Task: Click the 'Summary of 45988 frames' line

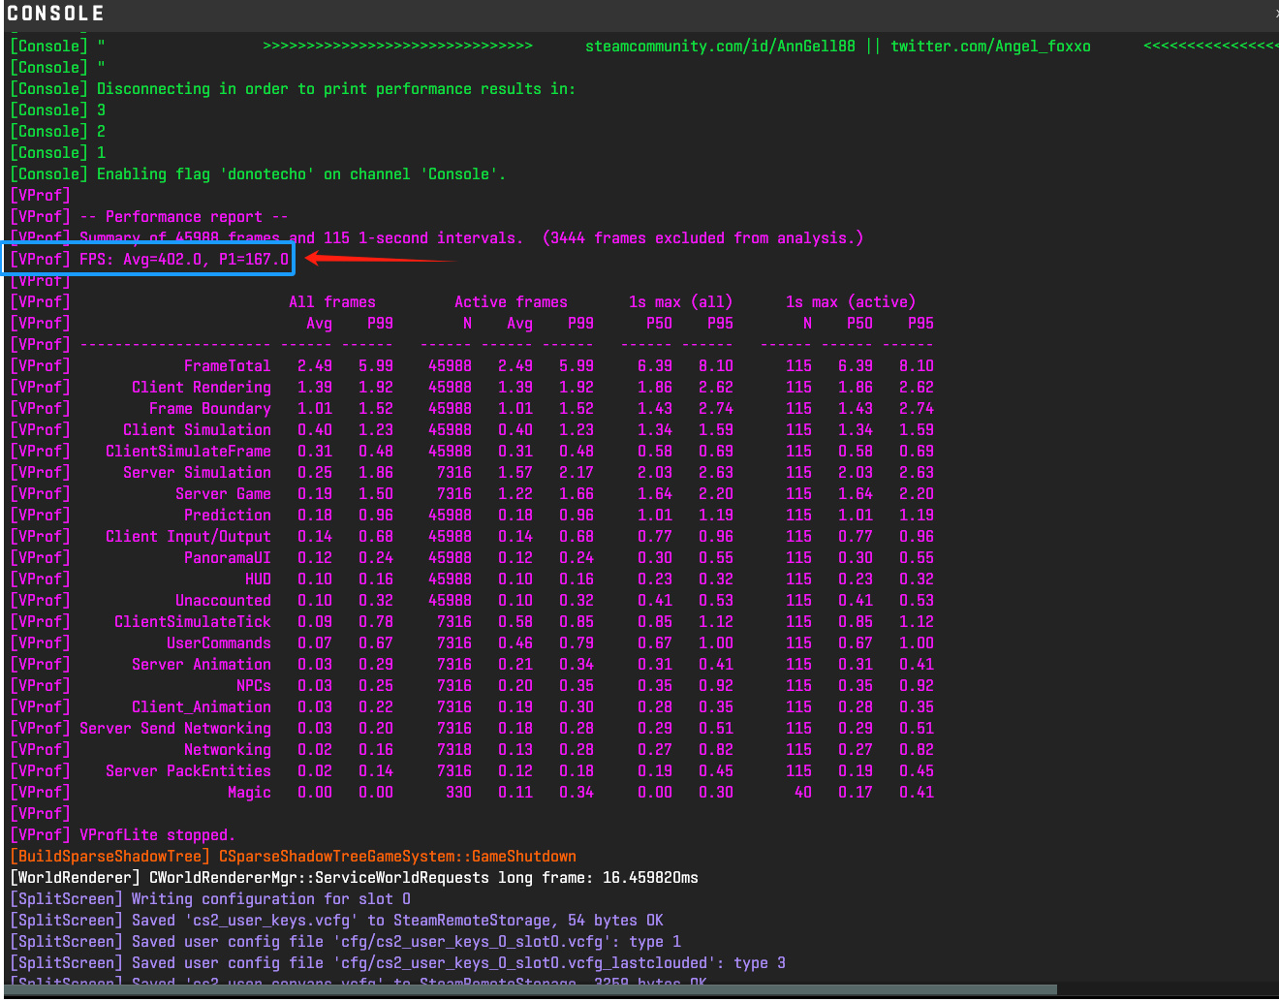Action: coord(436,238)
